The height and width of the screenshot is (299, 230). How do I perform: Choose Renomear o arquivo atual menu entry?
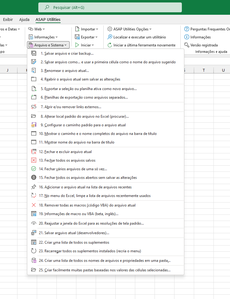[105, 71]
